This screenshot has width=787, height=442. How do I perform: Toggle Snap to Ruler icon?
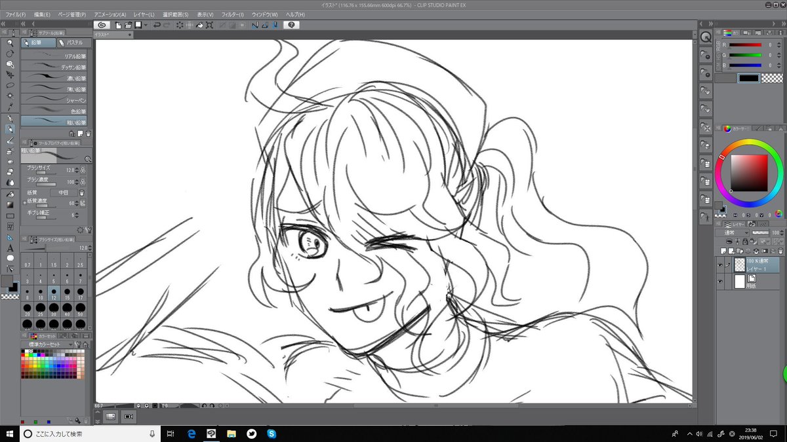click(256, 25)
